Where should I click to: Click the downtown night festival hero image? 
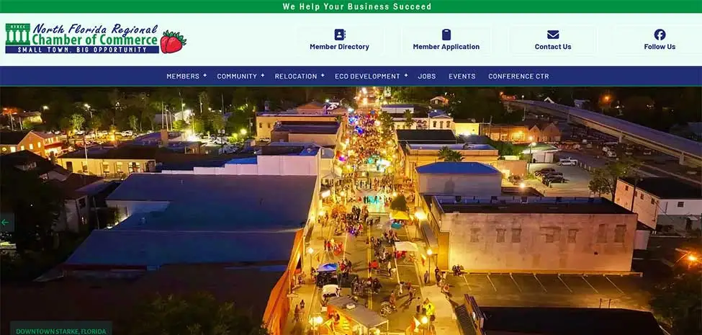pos(351,210)
